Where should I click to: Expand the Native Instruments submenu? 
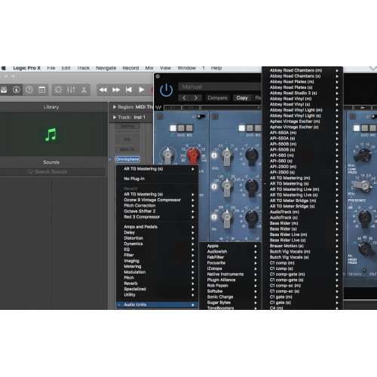click(x=230, y=274)
